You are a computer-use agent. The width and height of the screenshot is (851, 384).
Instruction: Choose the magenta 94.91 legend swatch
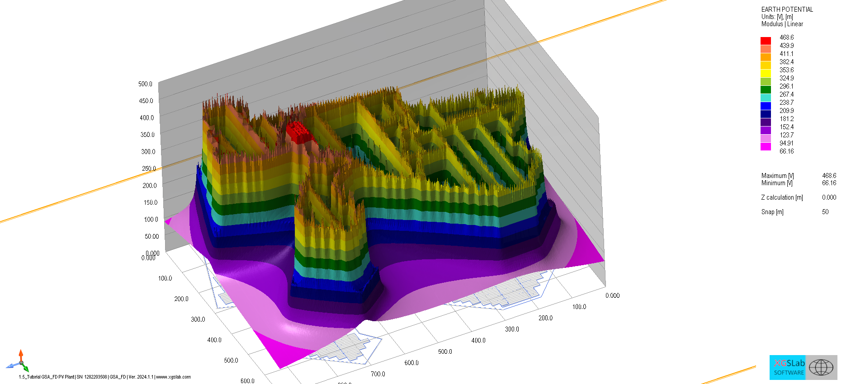[x=766, y=146]
